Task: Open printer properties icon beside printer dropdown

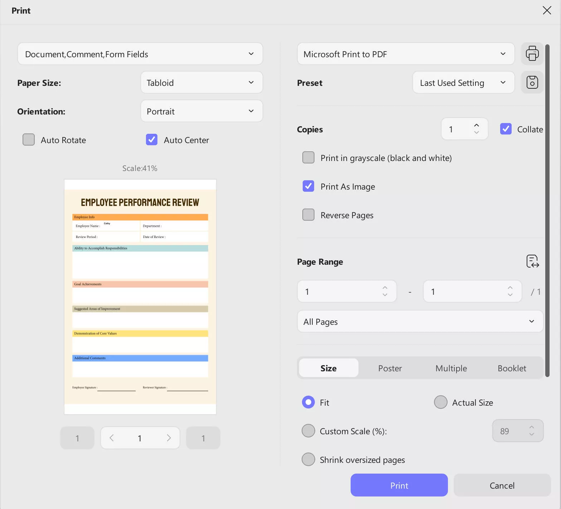Action: 532,54
